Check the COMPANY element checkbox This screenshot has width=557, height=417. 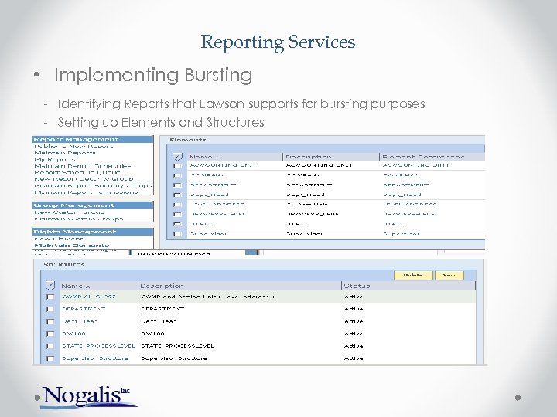[x=177, y=175]
